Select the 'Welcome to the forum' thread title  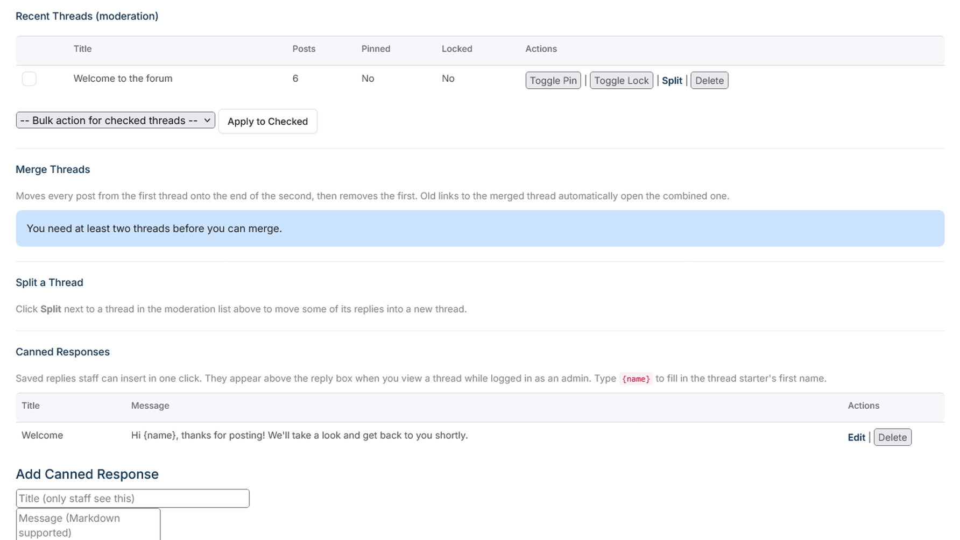point(123,79)
